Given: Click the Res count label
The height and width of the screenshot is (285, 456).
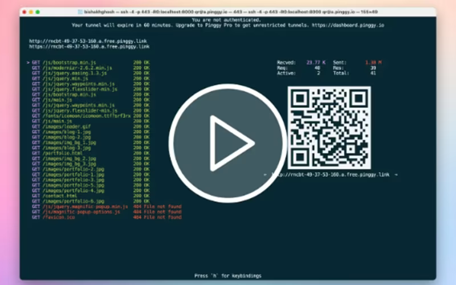Looking at the screenshot, I should pyautogui.click(x=338, y=68).
